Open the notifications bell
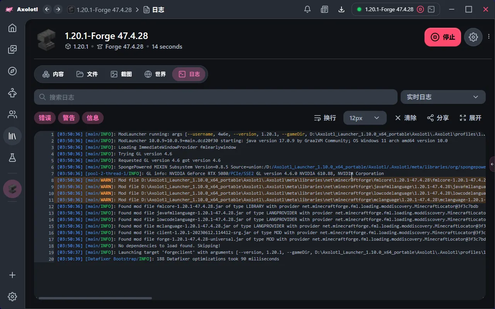 [307, 9]
